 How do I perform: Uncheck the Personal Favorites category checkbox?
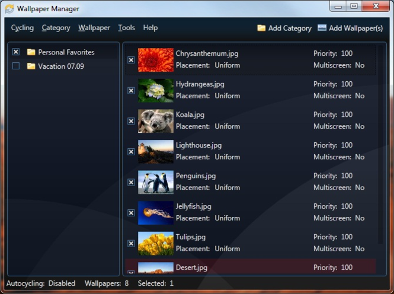click(x=16, y=52)
